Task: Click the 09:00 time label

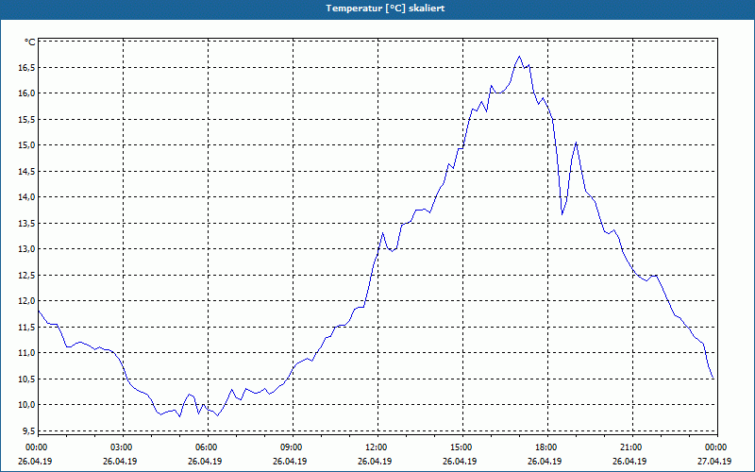Action: [x=293, y=447]
